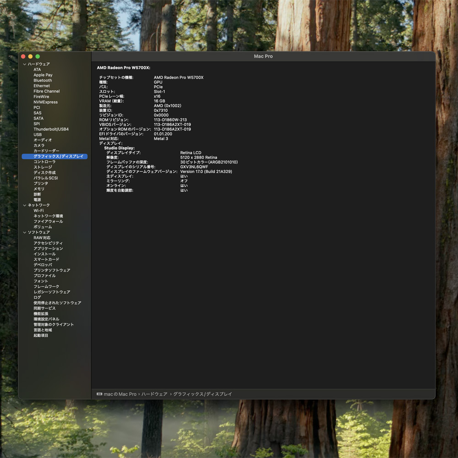Select アプリケーション in the sidebar

48,249
